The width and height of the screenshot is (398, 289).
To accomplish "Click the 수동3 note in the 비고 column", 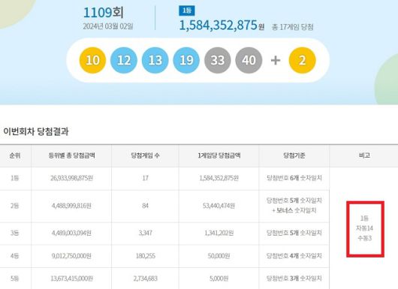I will tap(364, 238).
